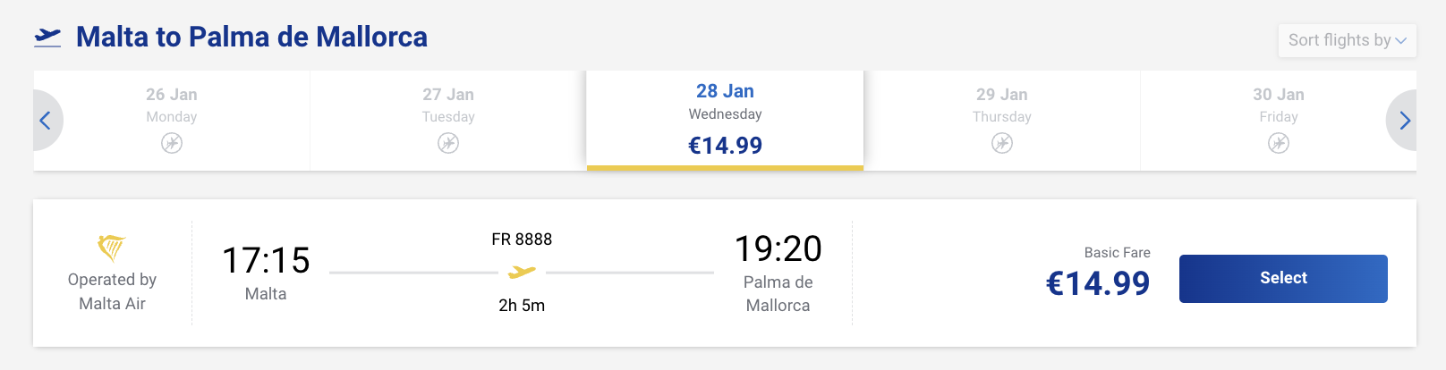Click the 2h 5m flight duration
Viewport: 1446px width, 370px height.
click(x=522, y=306)
